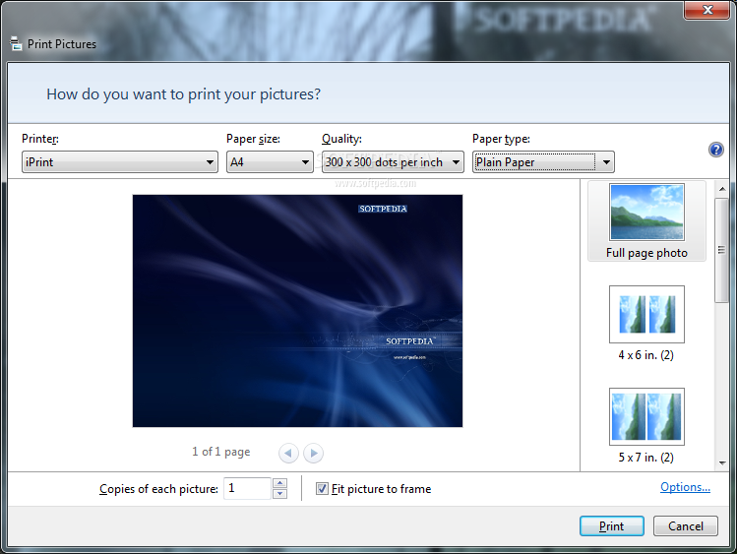737x554 pixels.
Task: Toggle Fit picture to frame checkbox
Action: [322, 489]
